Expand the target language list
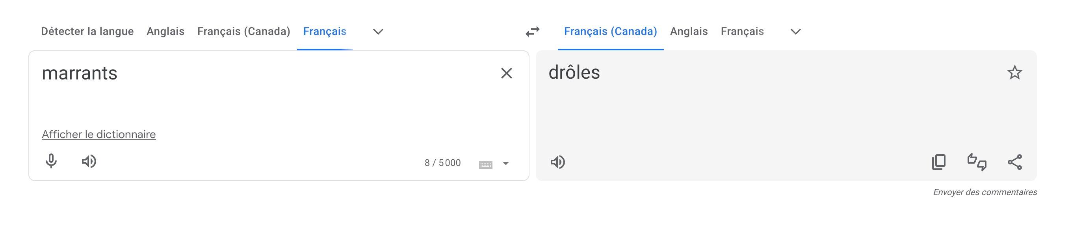 [795, 31]
